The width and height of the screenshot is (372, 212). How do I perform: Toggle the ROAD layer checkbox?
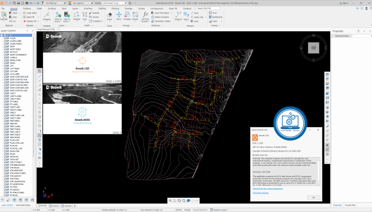[5, 154]
